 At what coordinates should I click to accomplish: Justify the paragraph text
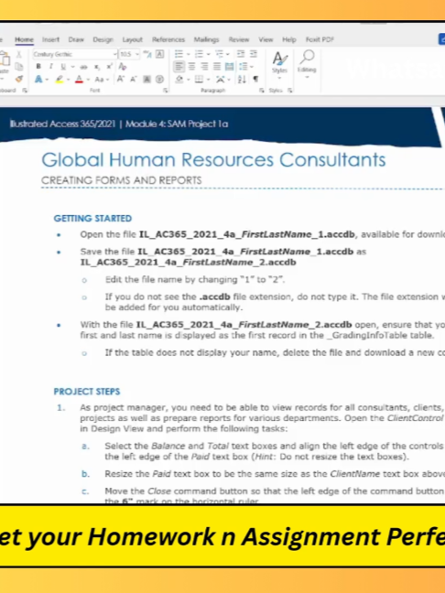point(217,67)
